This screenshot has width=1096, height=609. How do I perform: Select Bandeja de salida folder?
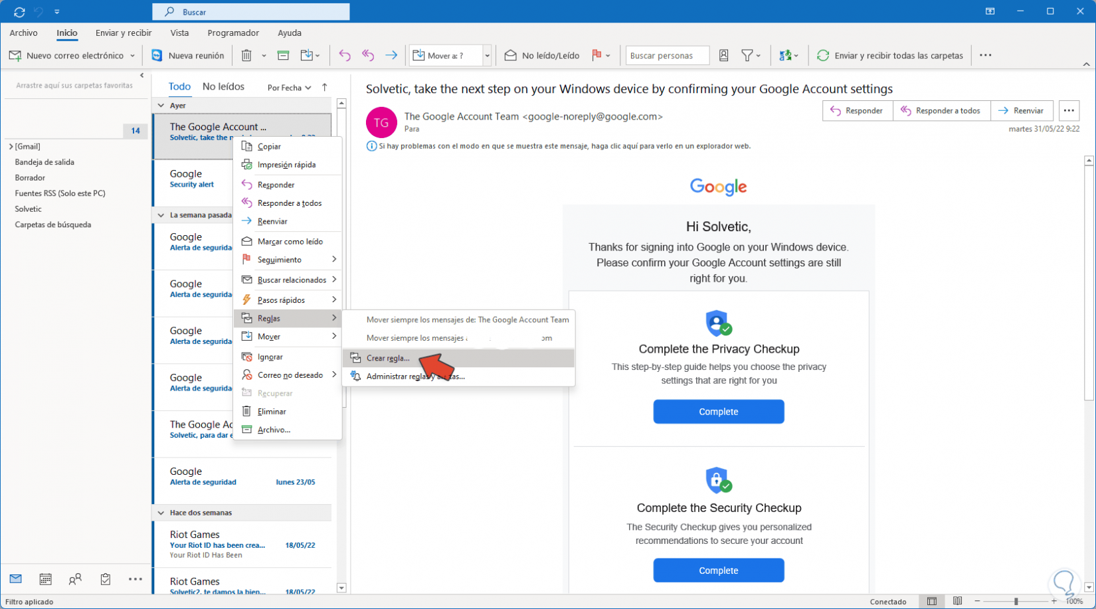[x=45, y=162]
